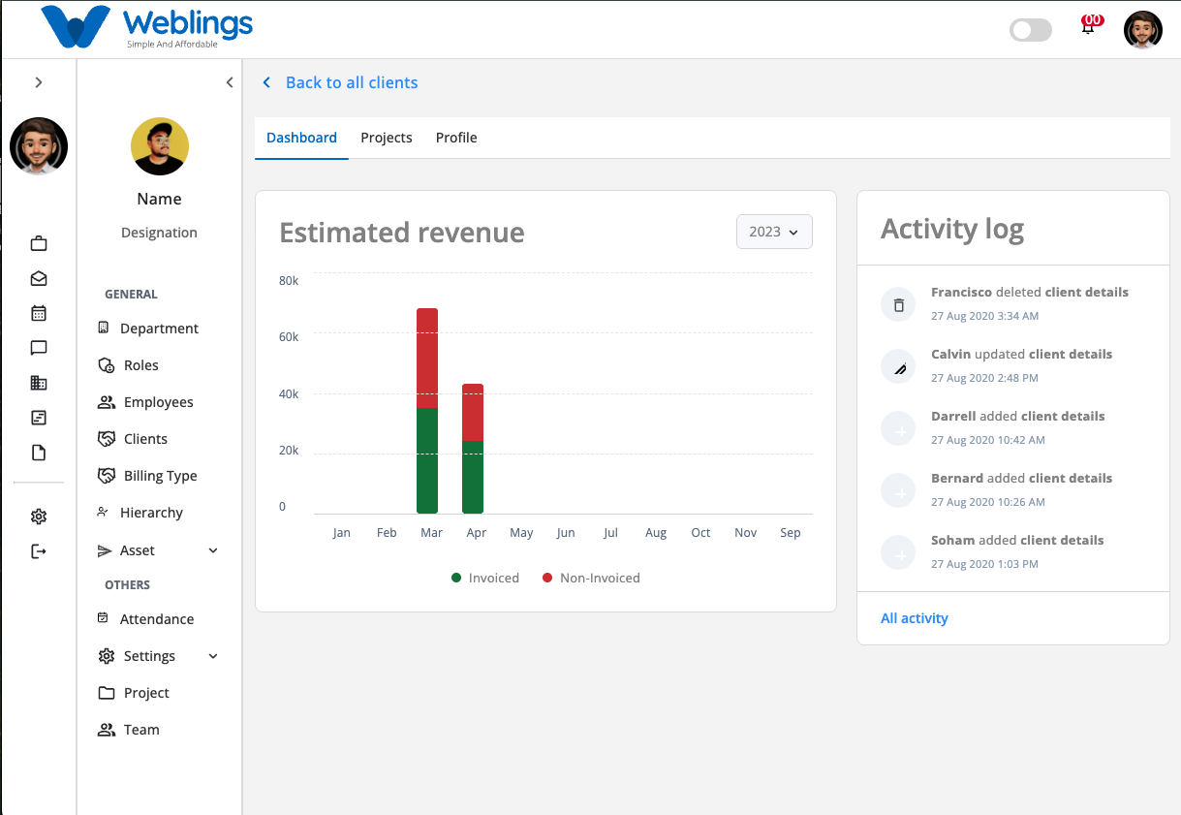Collapse the sidebar panel chevron
The image size is (1181, 815).
230,82
